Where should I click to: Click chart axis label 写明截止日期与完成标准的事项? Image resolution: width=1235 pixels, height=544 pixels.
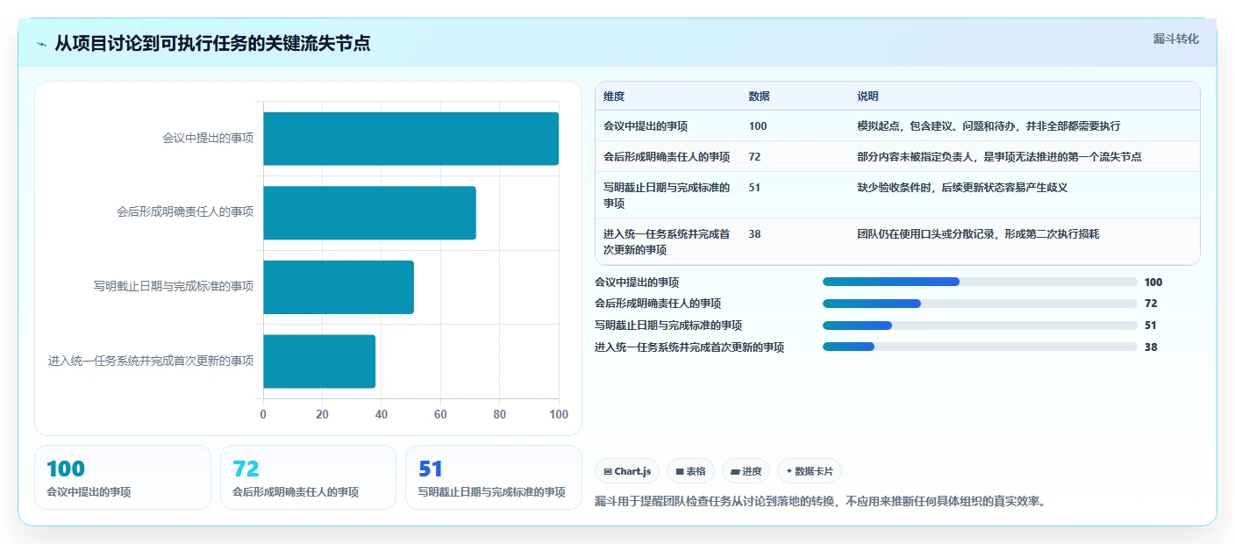(x=174, y=287)
